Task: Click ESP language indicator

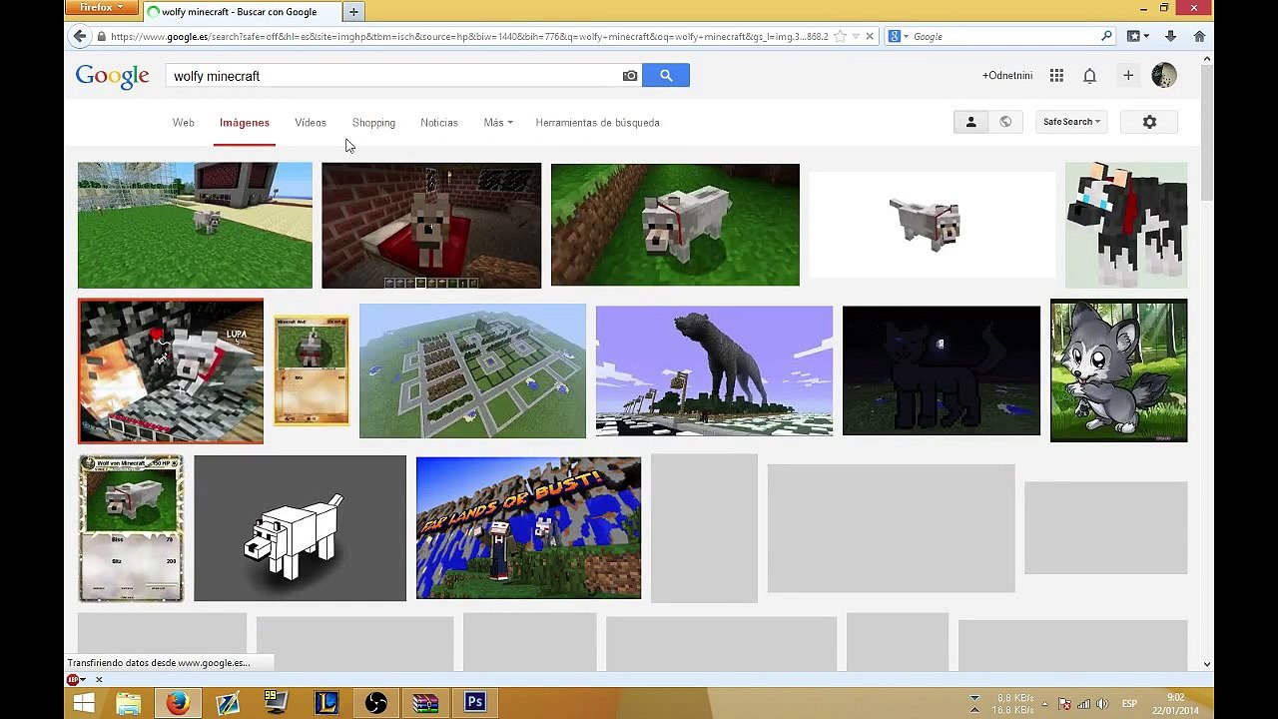Action: pyautogui.click(x=1129, y=704)
